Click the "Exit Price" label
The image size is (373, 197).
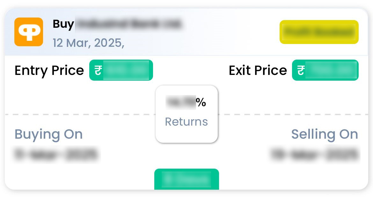tap(258, 70)
